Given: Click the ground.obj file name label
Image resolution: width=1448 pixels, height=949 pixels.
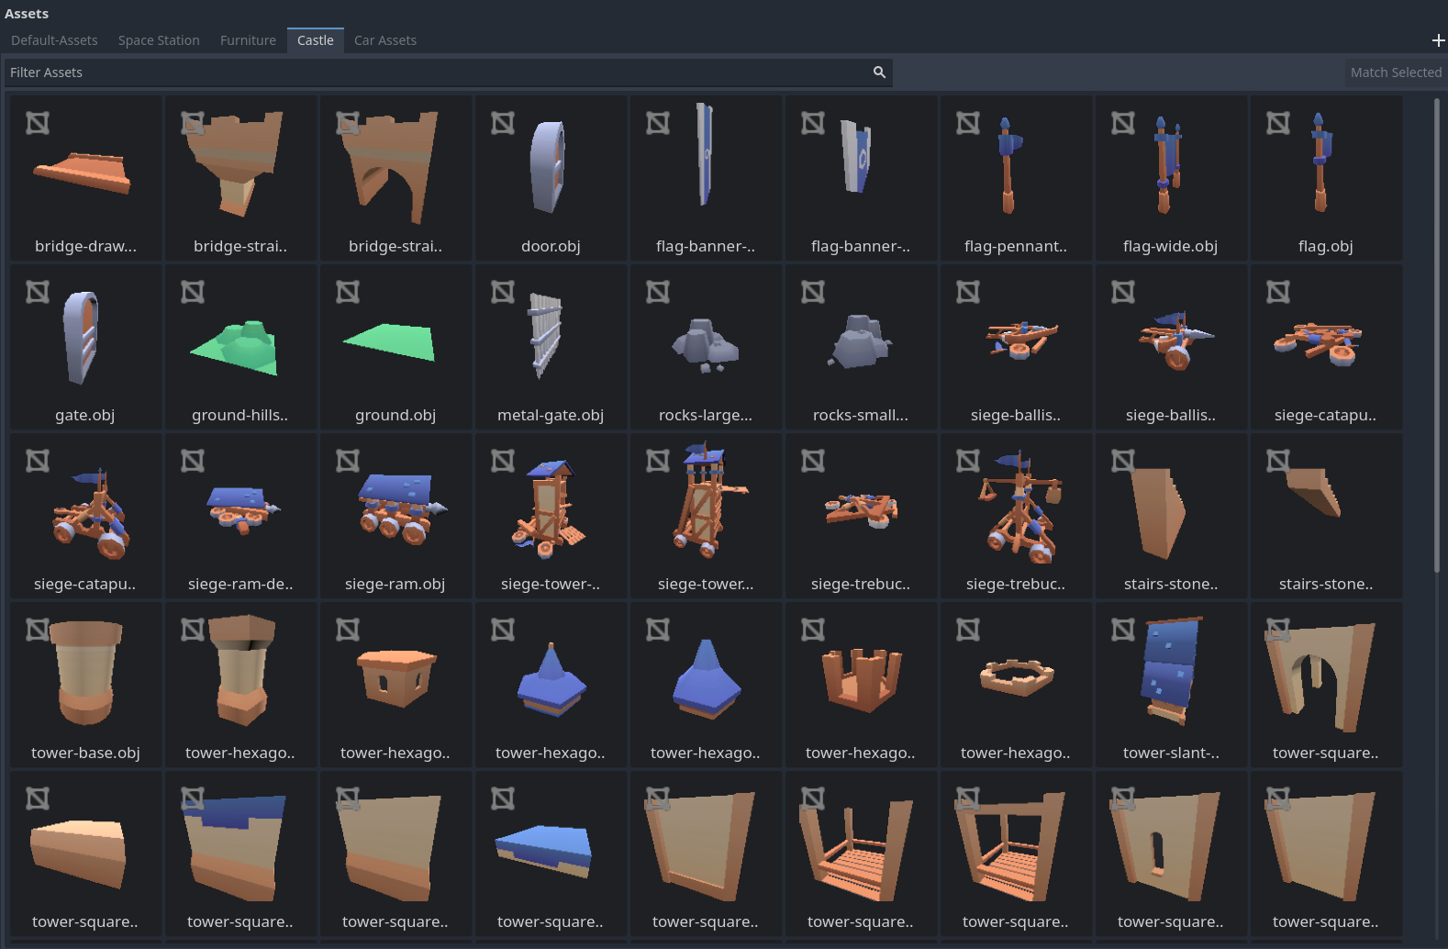Looking at the screenshot, I should [395, 415].
